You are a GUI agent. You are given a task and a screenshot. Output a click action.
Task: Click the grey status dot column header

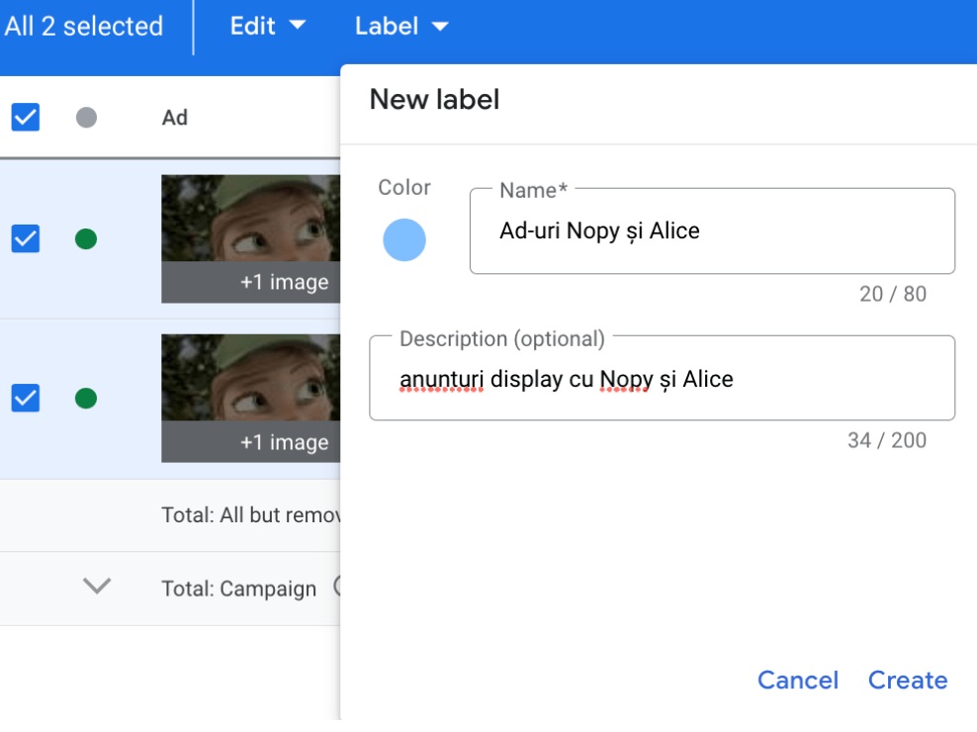click(86, 118)
